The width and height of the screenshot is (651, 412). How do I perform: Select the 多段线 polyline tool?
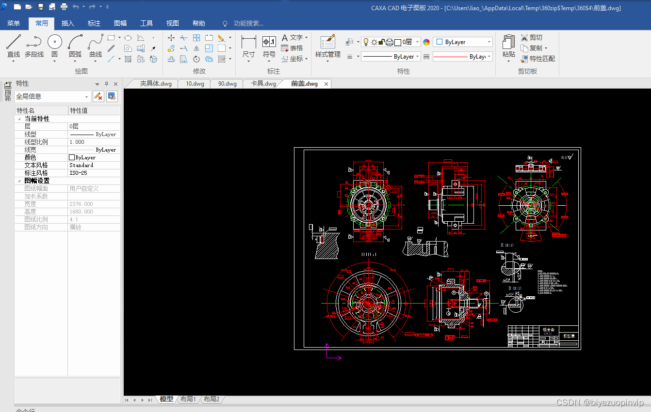click(34, 47)
